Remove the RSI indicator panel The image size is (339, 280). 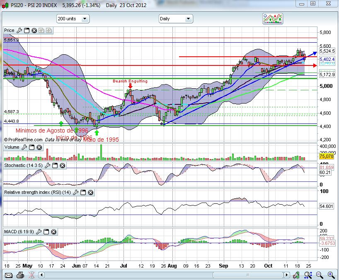pyautogui.click(x=91, y=192)
